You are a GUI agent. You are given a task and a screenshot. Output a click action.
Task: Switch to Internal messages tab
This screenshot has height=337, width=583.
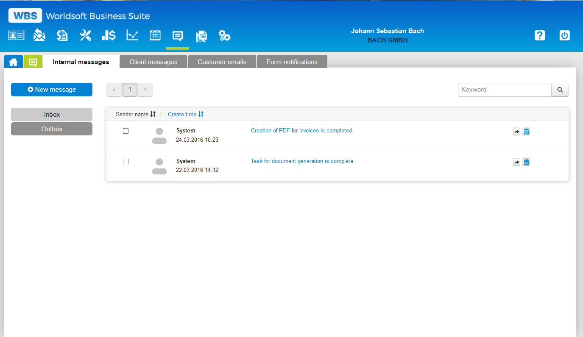click(81, 62)
